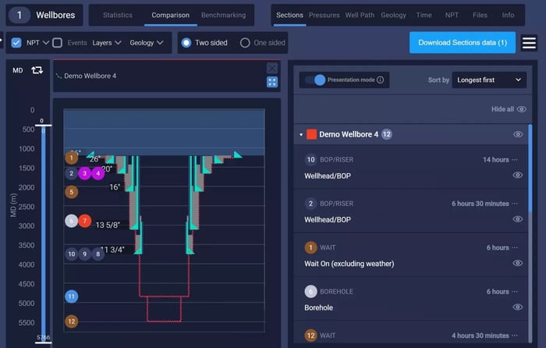Open the Layers dropdown
The height and width of the screenshot is (348, 546).
click(x=106, y=43)
